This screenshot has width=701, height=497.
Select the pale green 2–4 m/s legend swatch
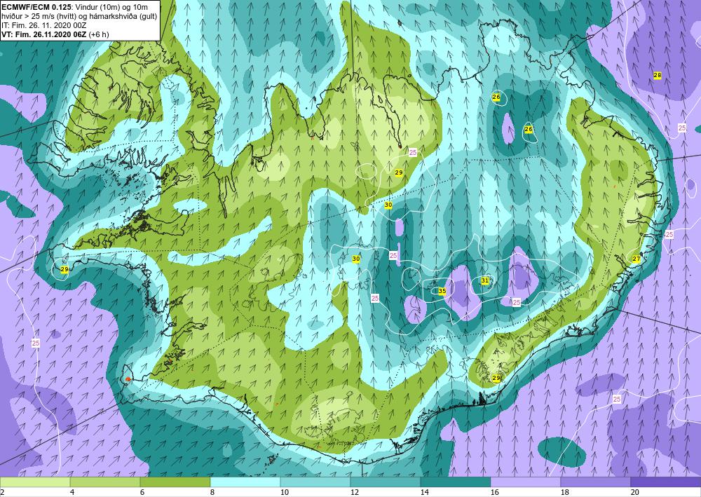(35, 482)
